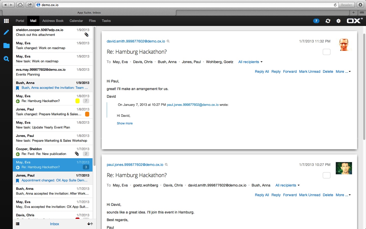Viewport: 366px width, 229px height.
Task: Open the app launcher grid icon
Action: (6, 21)
